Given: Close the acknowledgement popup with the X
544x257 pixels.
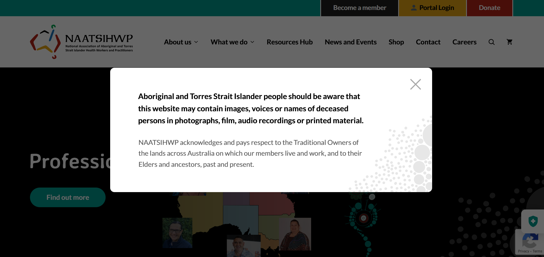Looking at the screenshot, I should point(415,84).
